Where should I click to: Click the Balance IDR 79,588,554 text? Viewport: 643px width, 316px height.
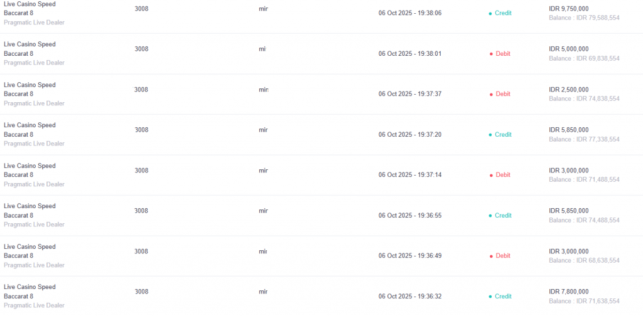click(x=584, y=18)
